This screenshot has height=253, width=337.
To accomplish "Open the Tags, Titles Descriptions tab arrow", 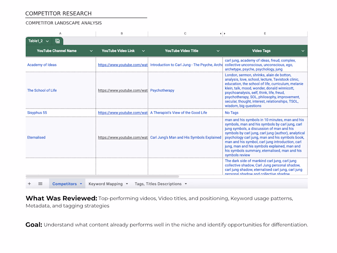I will tap(186, 184).
